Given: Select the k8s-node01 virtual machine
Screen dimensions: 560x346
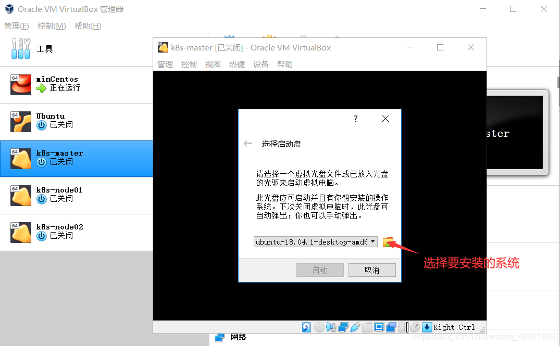Looking at the screenshot, I should point(77,196).
